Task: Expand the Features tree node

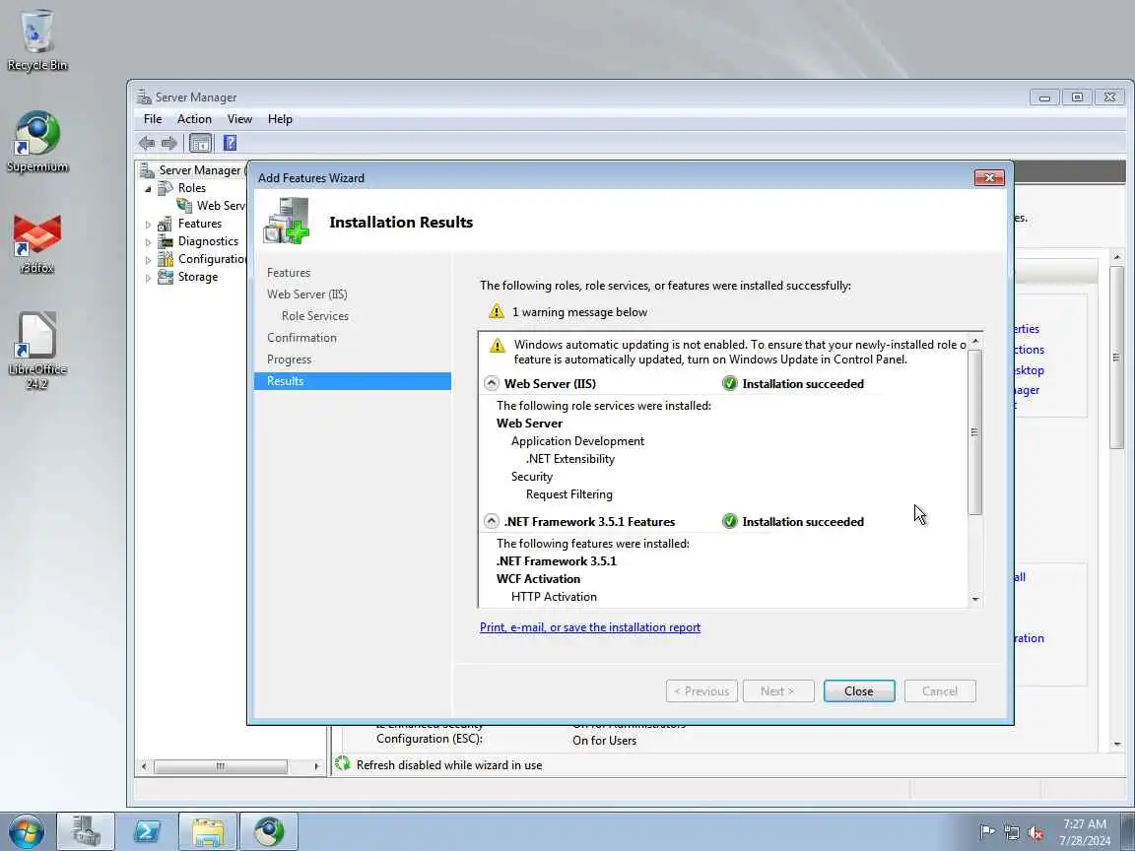Action: (148, 225)
